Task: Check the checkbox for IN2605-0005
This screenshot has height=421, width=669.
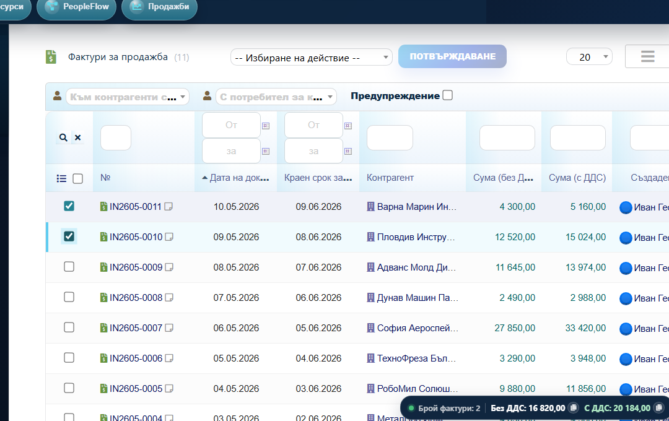Action: click(x=69, y=388)
